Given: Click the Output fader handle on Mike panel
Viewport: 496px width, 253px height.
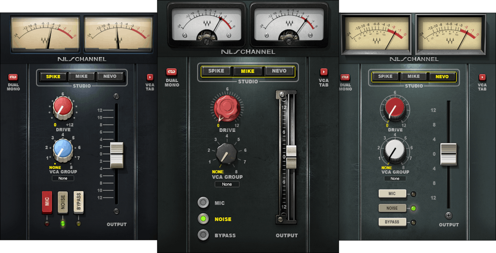Looking at the screenshot, I should [x=291, y=156].
